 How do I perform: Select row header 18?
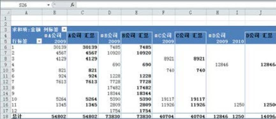tap(6, 116)
